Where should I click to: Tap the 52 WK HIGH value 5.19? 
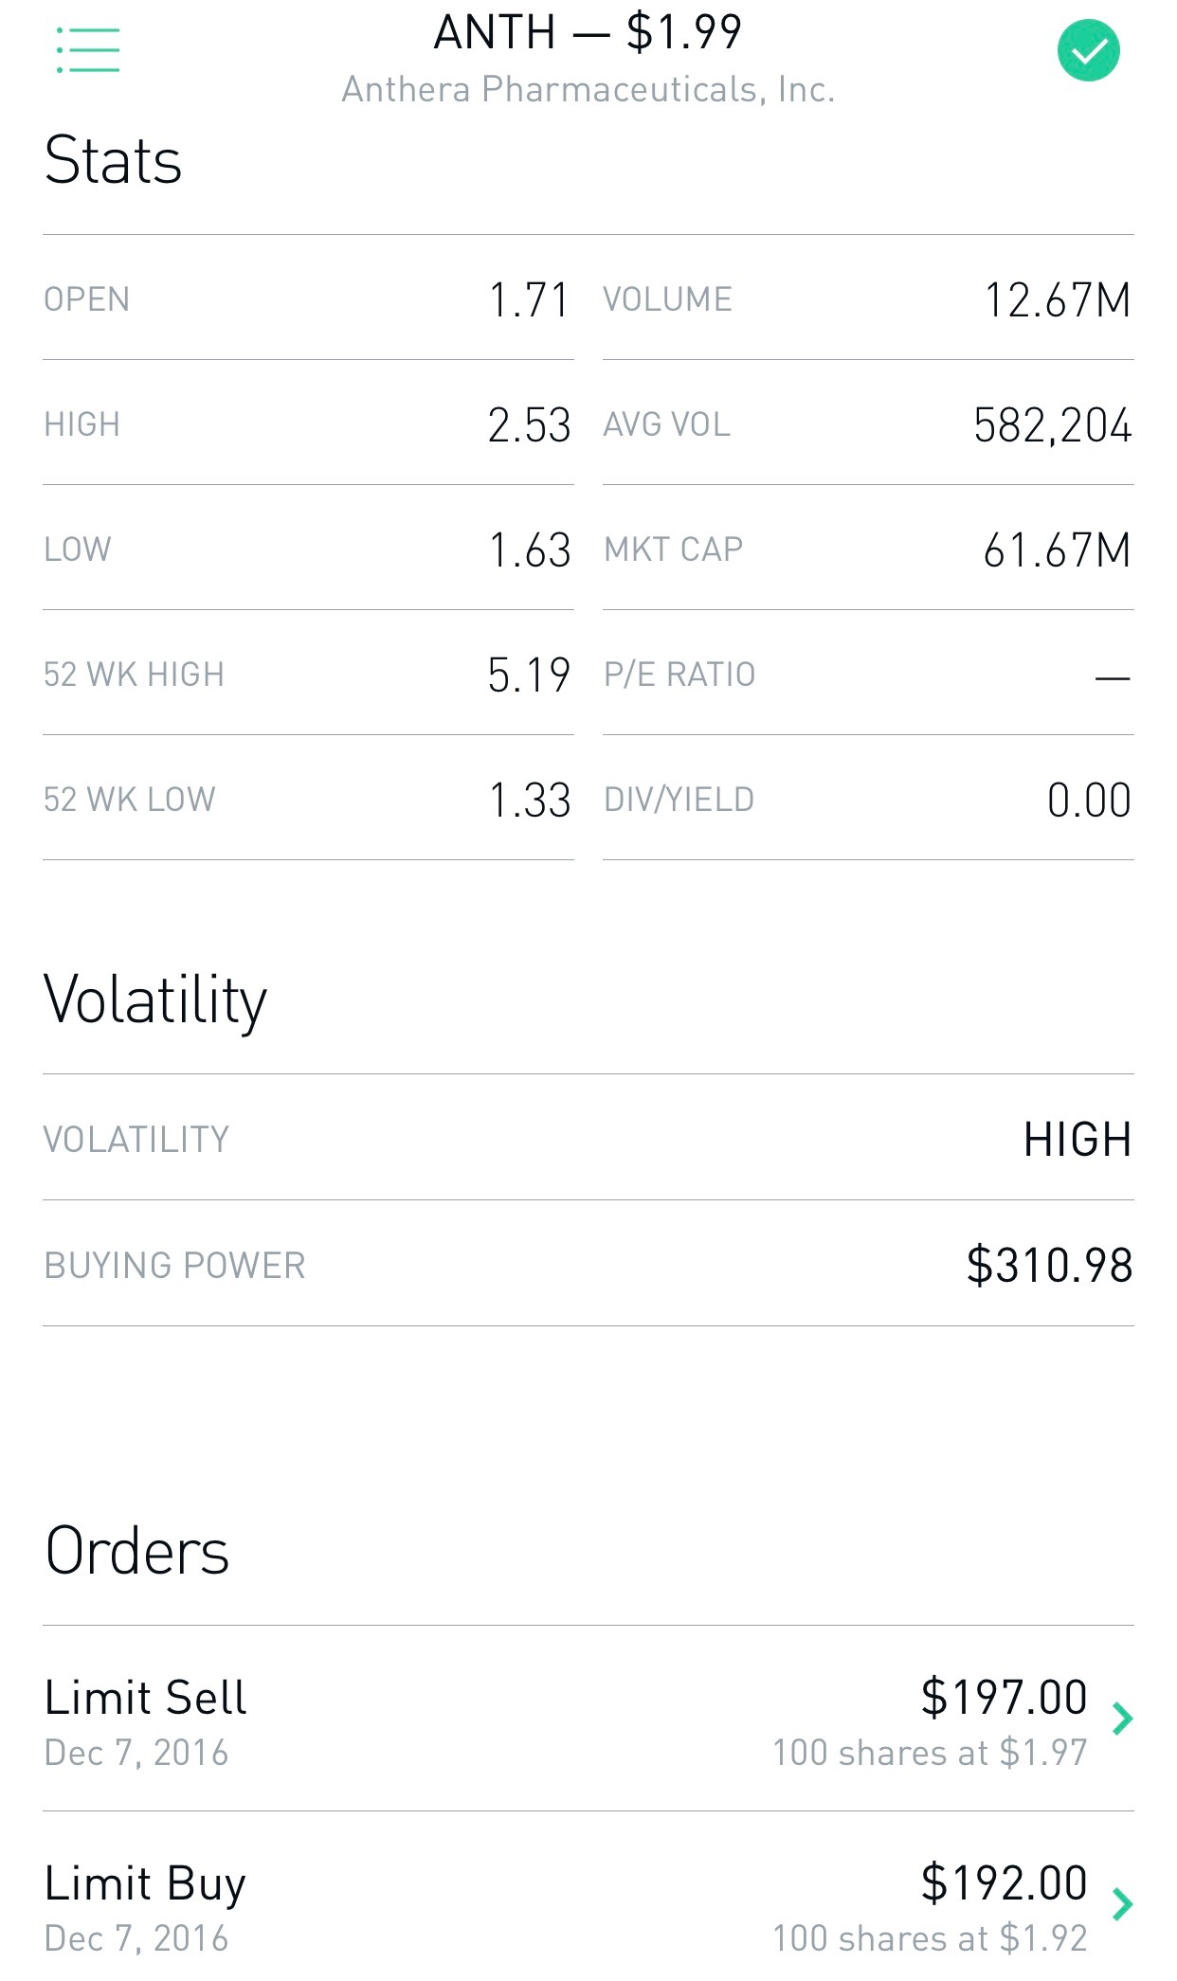(529, 675)
